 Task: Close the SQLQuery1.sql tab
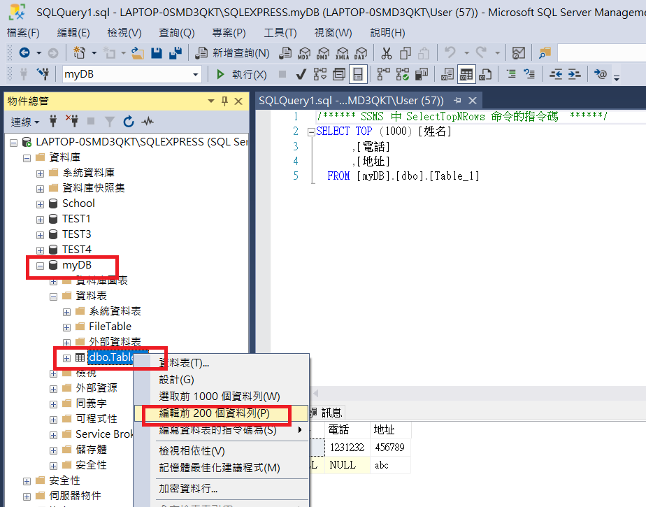(473, 101)
